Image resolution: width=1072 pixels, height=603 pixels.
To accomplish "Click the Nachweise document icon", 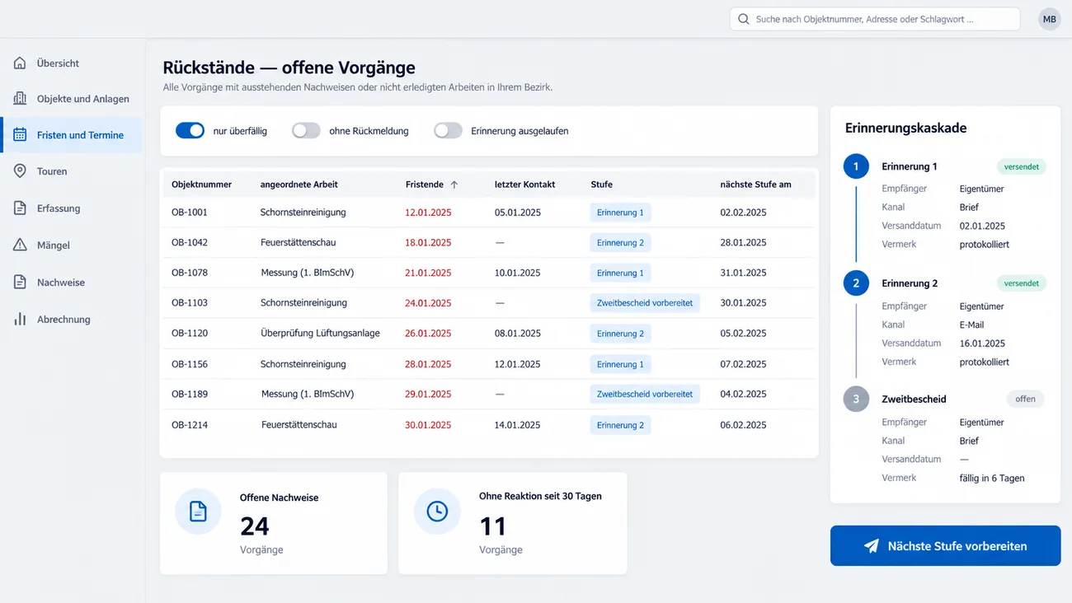I will pos(20,282).
